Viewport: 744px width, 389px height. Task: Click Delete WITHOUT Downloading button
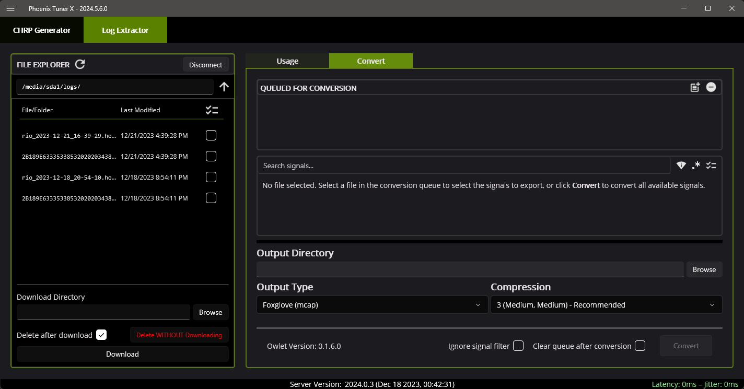tap(179, 335)
